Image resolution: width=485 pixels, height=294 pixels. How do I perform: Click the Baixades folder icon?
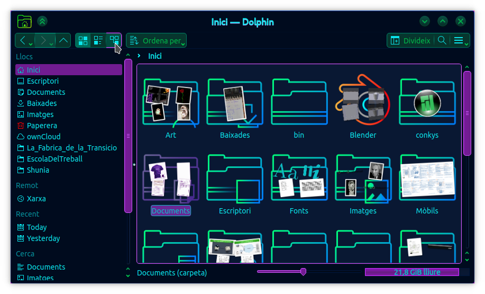[x=235, y=103]
